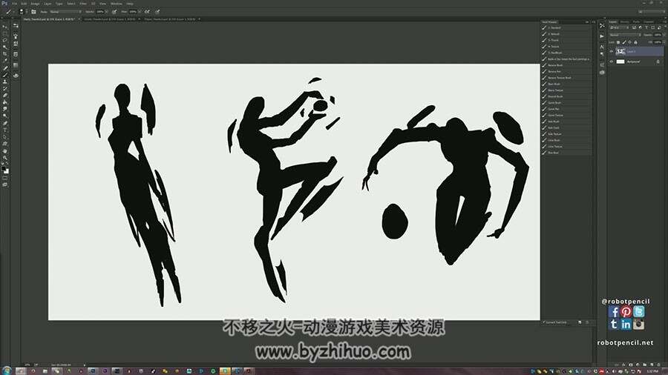Image resolution: width=668 pixels, height=375 pixels.
Task: Select the History Brush tool
Action: coord(5,89)
